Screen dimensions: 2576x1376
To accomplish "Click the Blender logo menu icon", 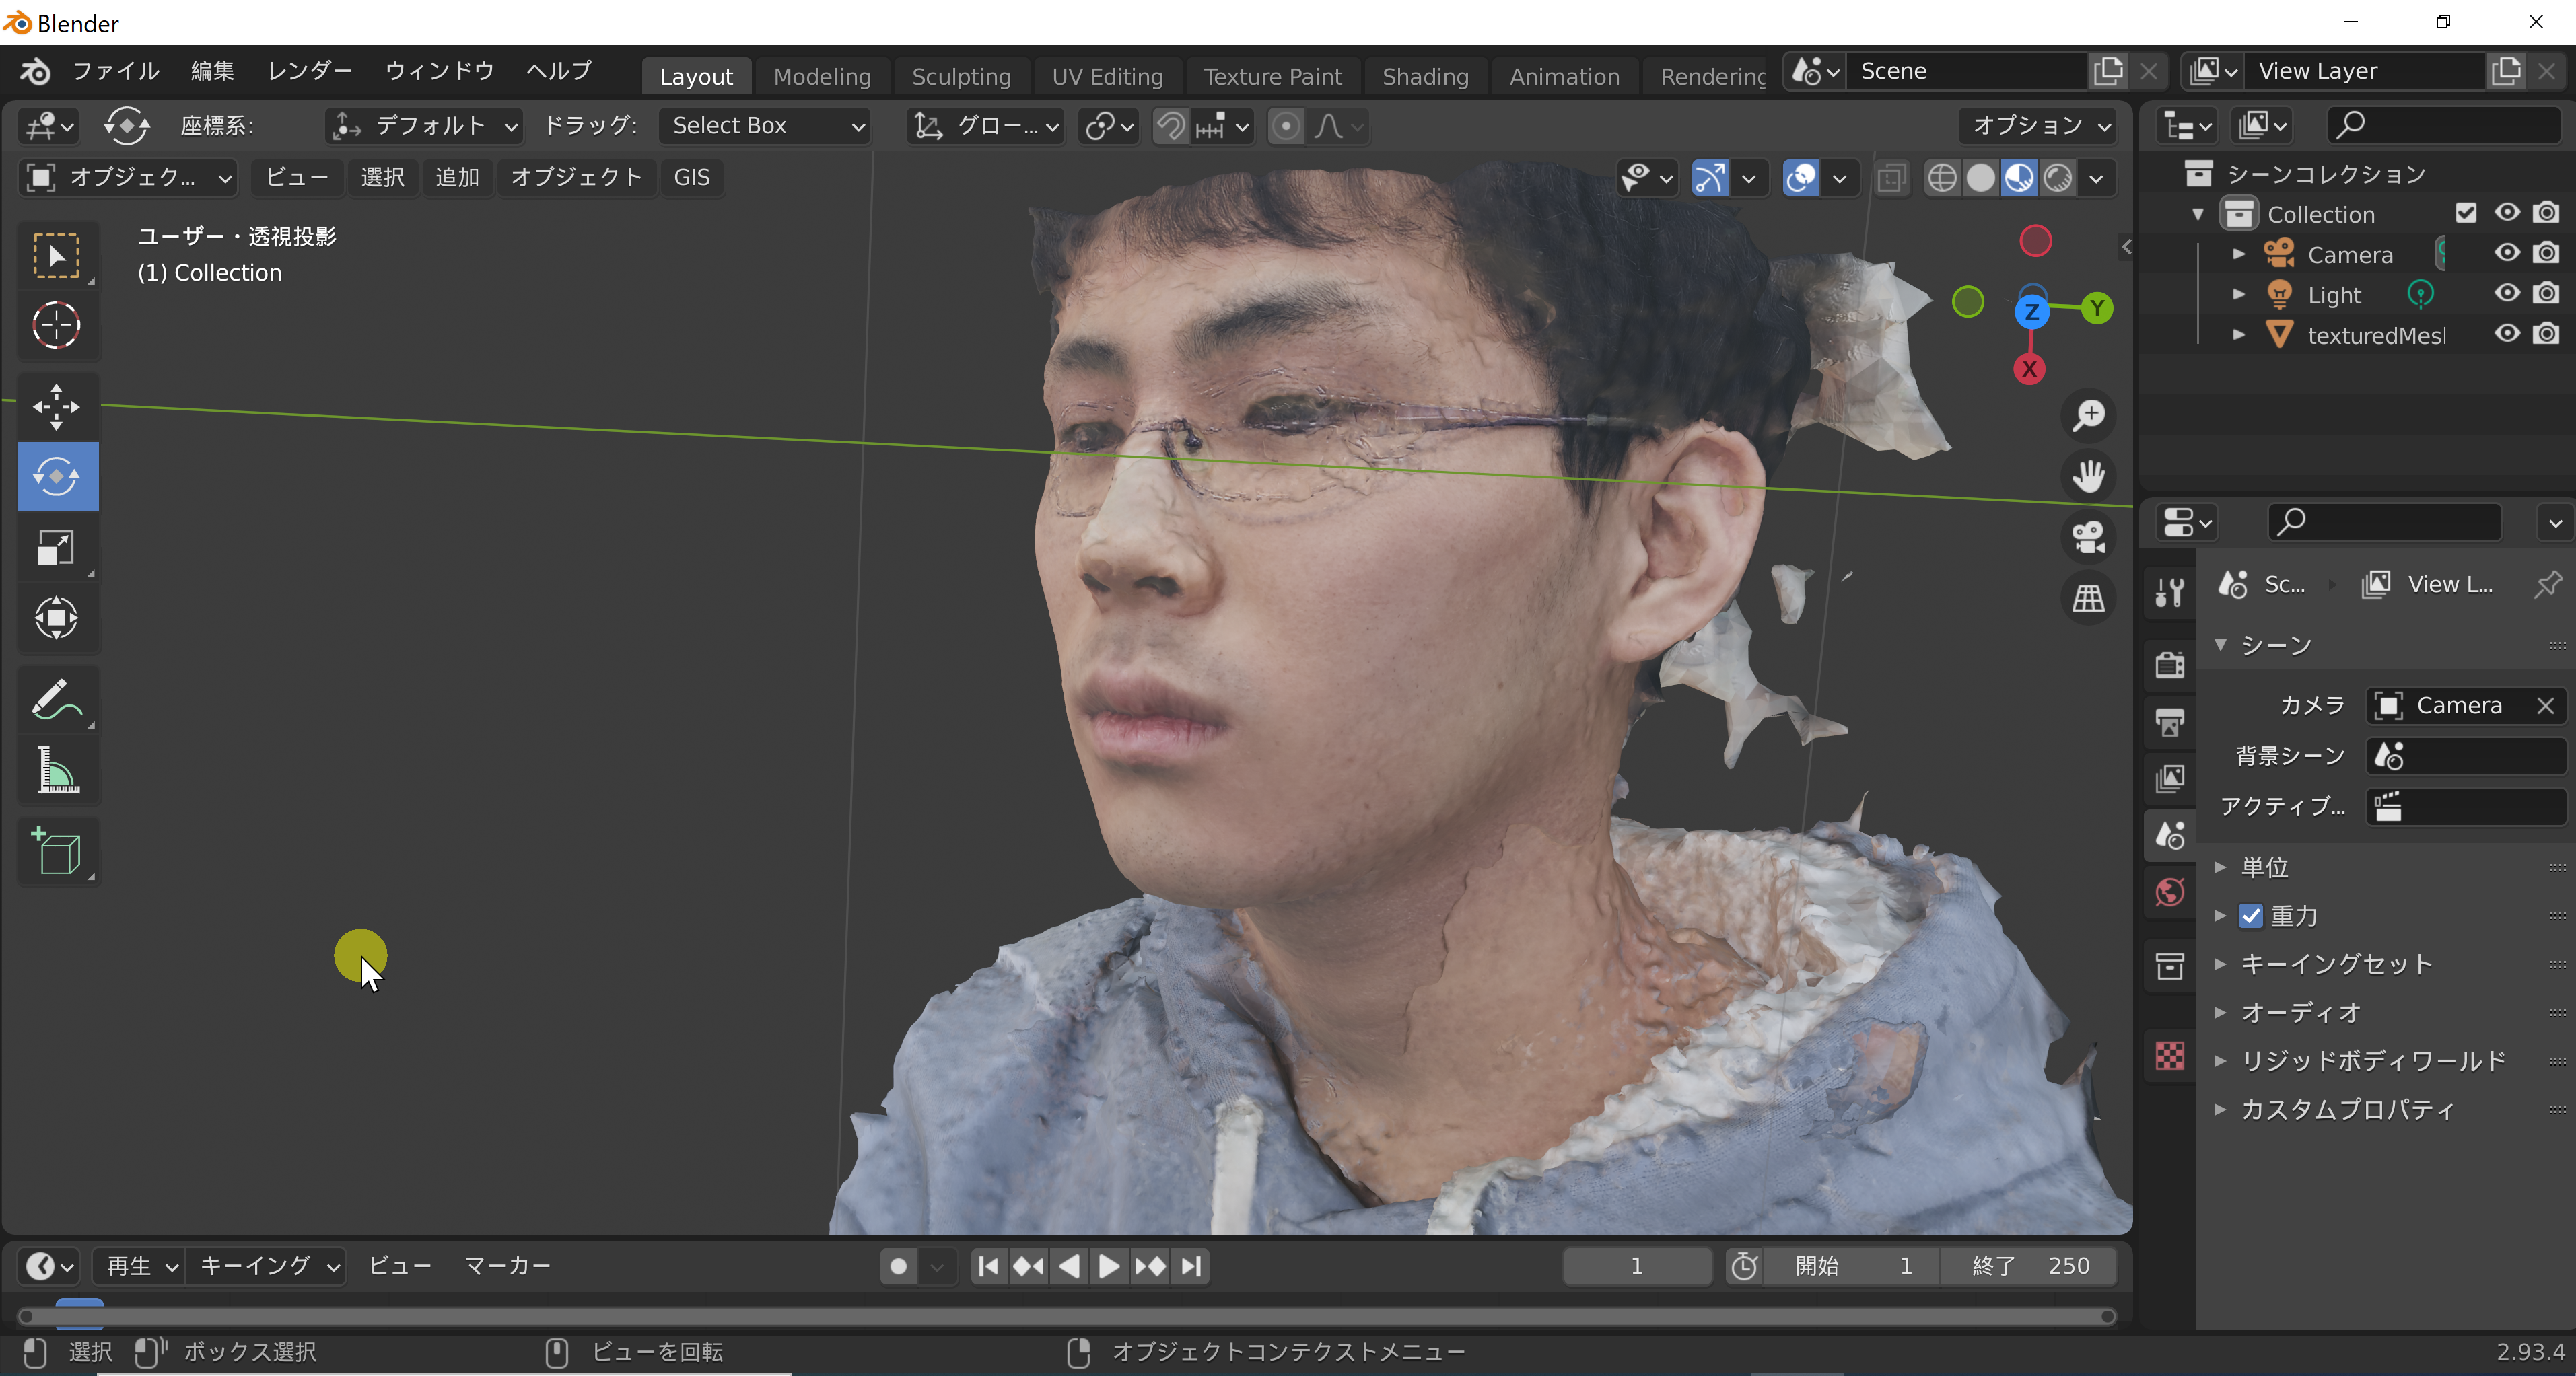I will click(x=35, y=71).
